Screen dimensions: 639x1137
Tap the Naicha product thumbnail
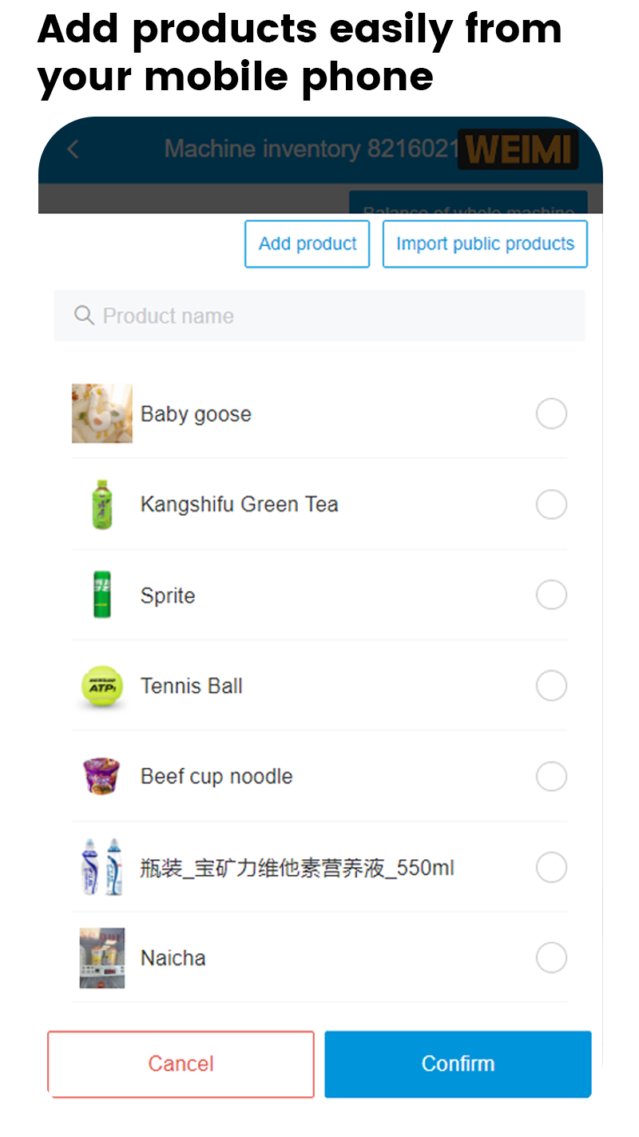click(102, 957)
